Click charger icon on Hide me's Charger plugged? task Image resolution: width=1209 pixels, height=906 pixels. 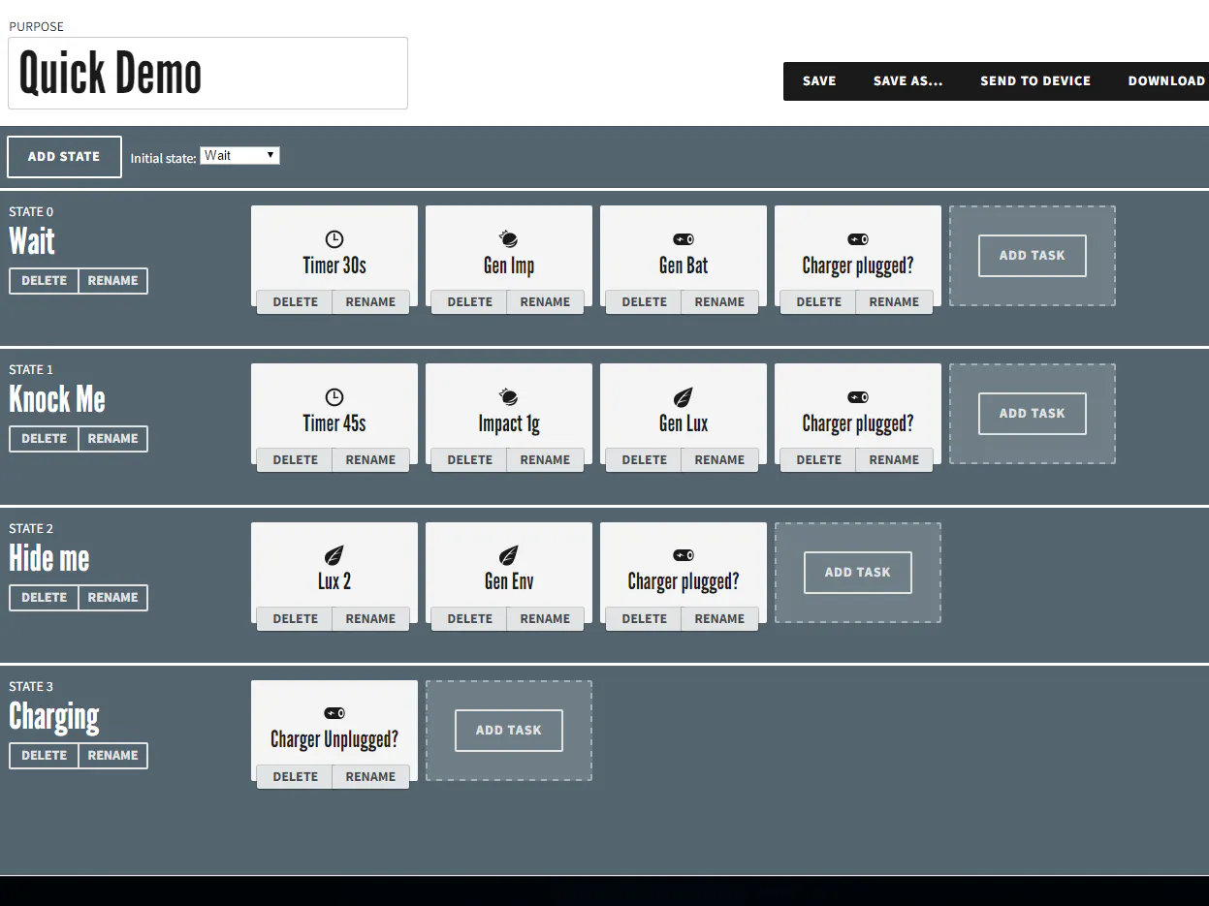(683, 555)
